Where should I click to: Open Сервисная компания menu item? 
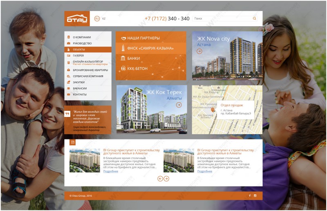pos(88,76)
